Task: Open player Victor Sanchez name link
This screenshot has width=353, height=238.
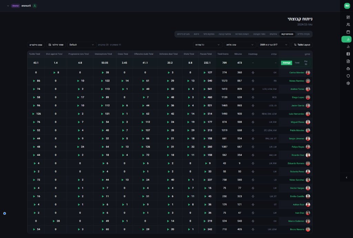Action: (297, 180)
